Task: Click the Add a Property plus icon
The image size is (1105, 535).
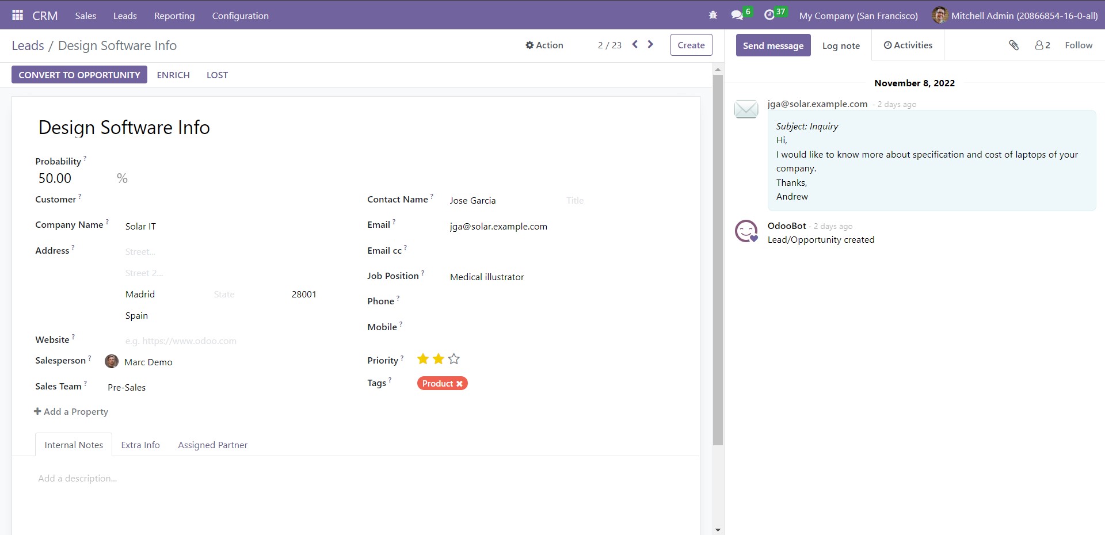Action: [37, 411]
